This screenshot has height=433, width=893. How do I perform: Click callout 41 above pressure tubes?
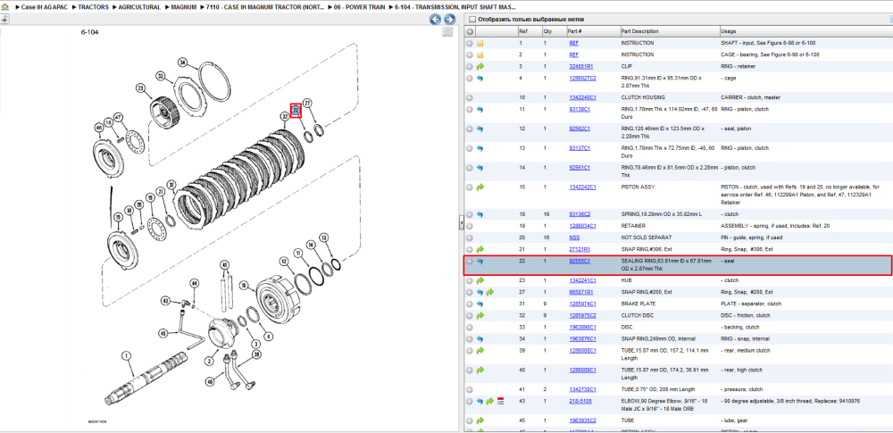point(224,265)
